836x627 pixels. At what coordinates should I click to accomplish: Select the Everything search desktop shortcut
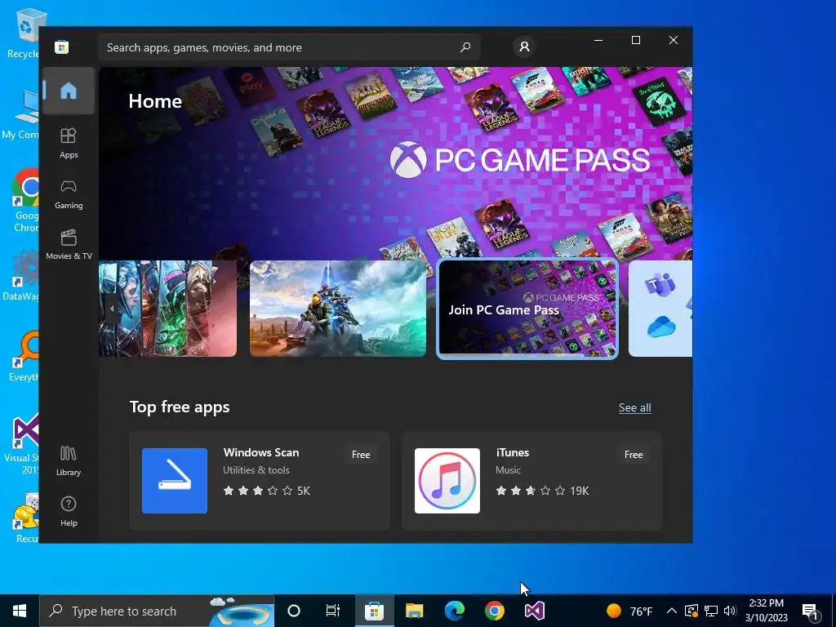pyautogui.click(x=24, y=356)
